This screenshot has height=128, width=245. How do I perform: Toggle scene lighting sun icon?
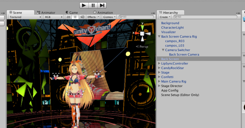coord(75,17)
